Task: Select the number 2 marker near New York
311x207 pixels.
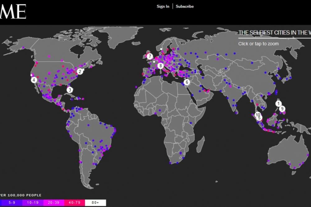Action: coord(80,71)
